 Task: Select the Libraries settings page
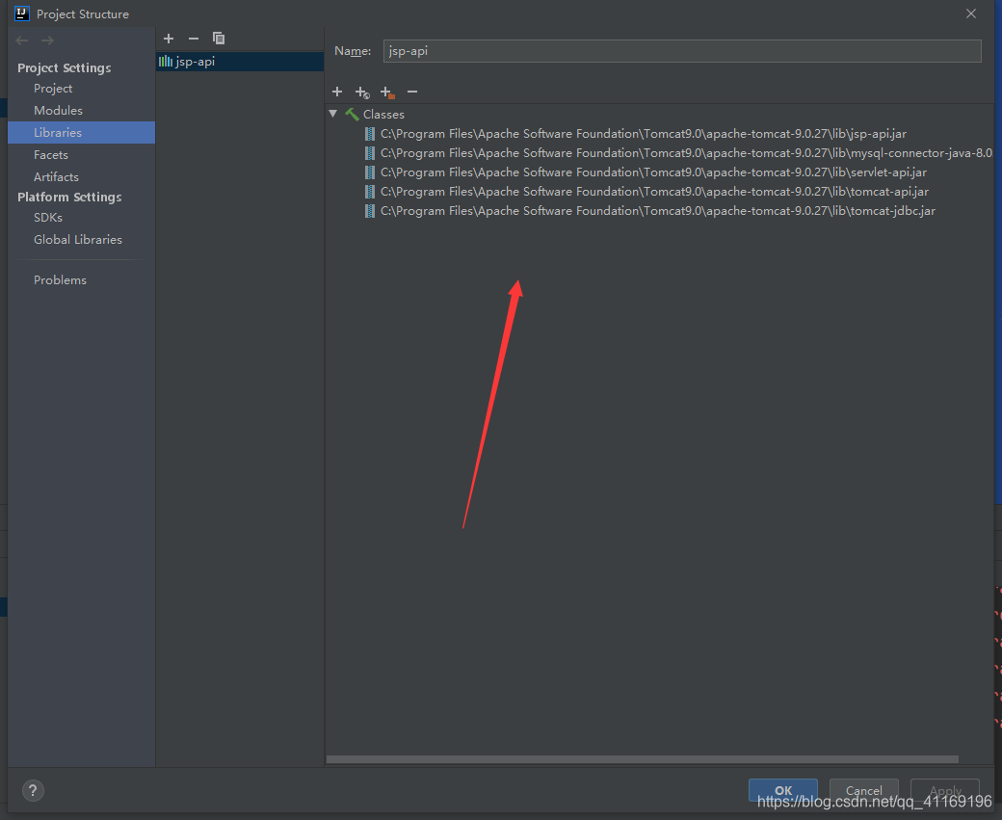point(81,132)
